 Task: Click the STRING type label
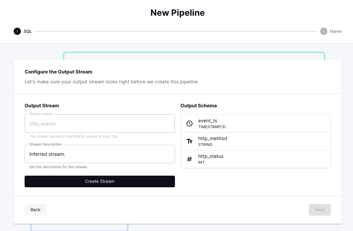click(205, 145)
